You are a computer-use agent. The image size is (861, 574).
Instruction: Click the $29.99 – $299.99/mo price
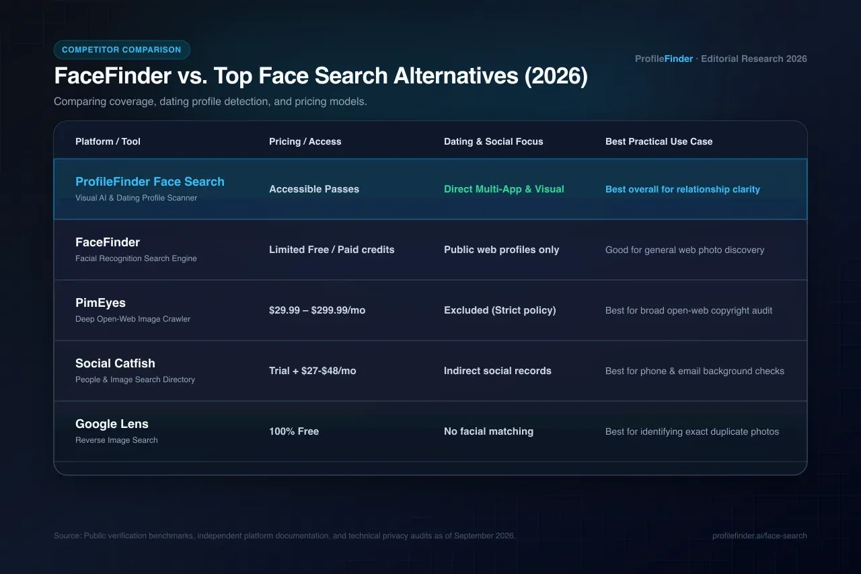317,310
